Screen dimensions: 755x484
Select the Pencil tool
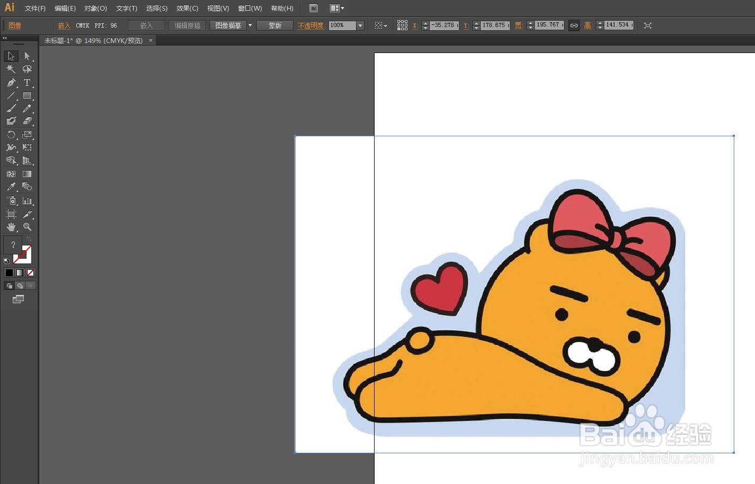(x=27, y=108)
